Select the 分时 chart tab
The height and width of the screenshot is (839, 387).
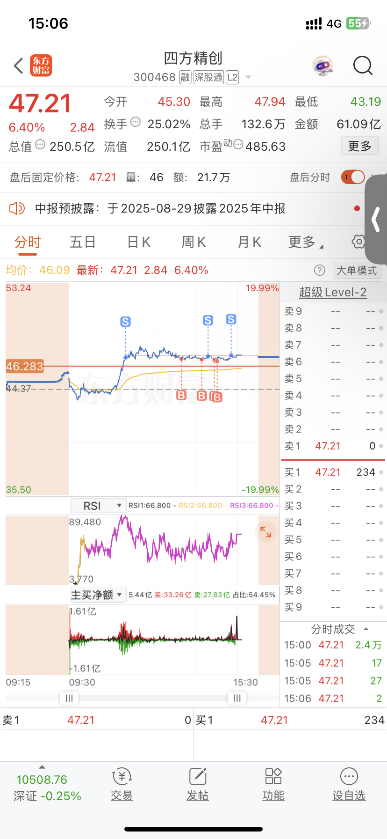(x=28, y=242)
